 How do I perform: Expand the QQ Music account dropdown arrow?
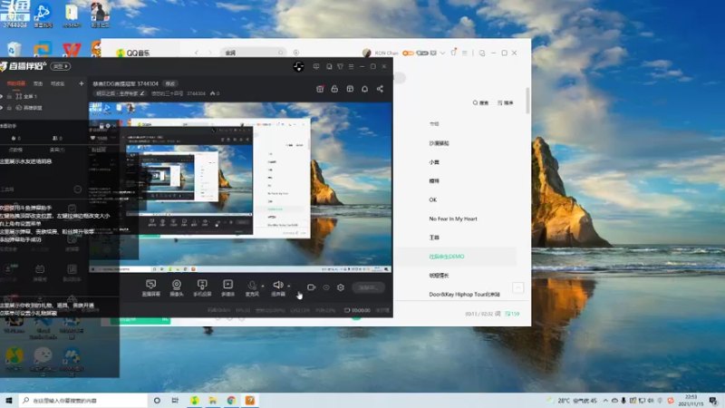pyautogui.click(x=442, y=53)
